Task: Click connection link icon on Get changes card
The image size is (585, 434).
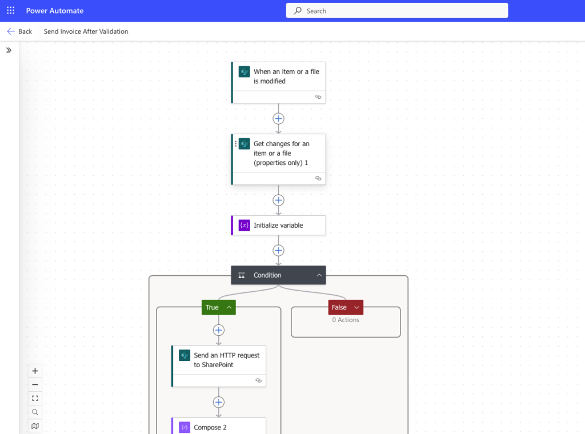Action: pyautogui.click(x=318, y=179)
